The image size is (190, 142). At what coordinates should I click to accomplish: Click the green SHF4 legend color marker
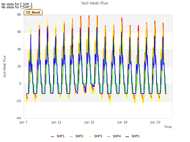[109, 137]
